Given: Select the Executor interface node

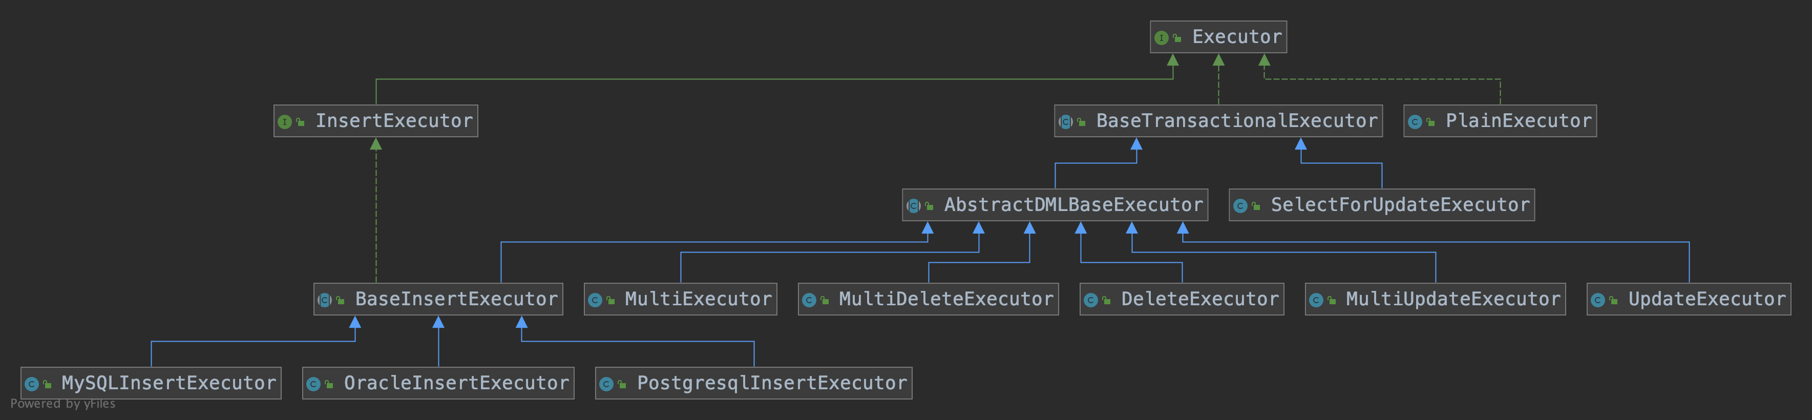Looking at the screenshot, I should pyautogui.click(x=1236, y=36).
